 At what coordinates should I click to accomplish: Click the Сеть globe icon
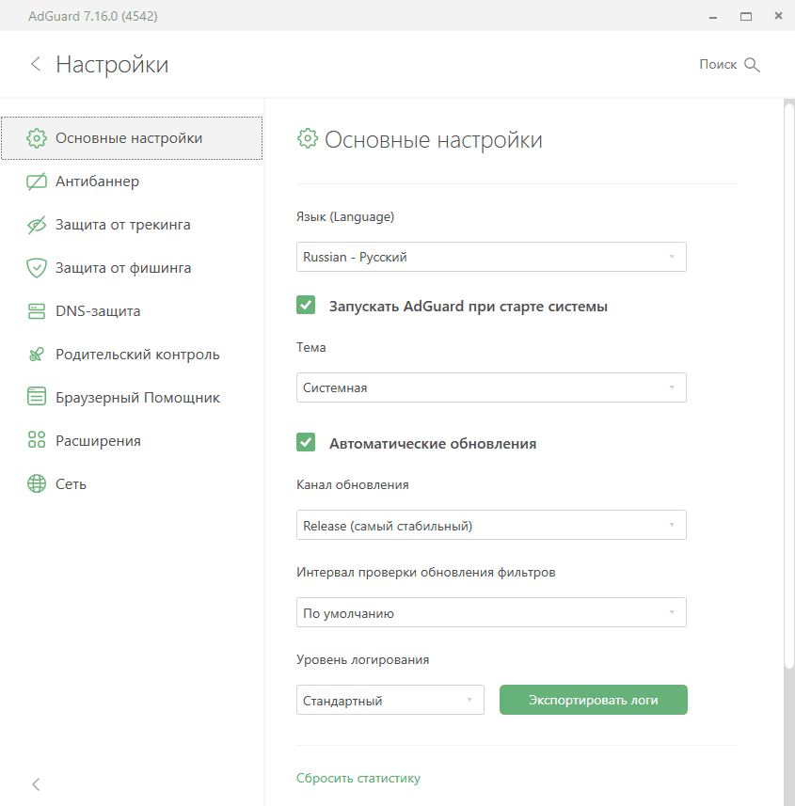click(37, 483)
